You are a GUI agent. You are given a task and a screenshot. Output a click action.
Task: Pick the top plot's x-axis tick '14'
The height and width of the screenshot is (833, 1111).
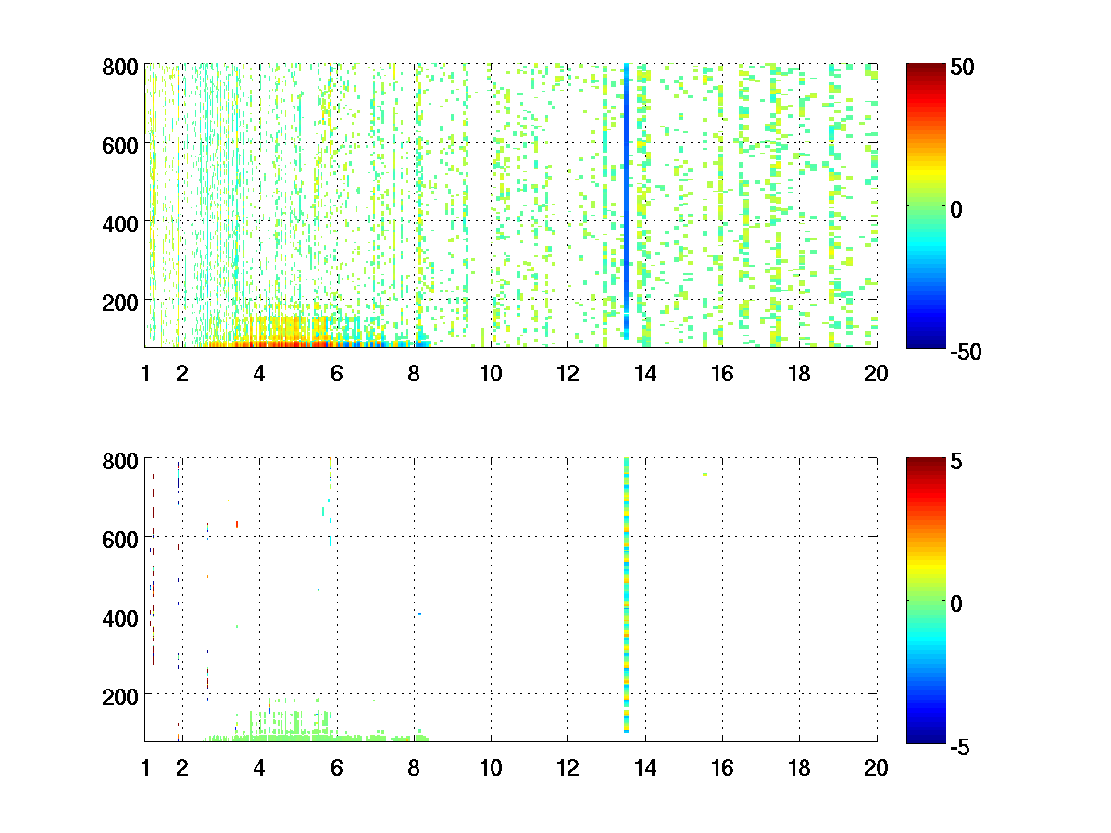point(645,374)
